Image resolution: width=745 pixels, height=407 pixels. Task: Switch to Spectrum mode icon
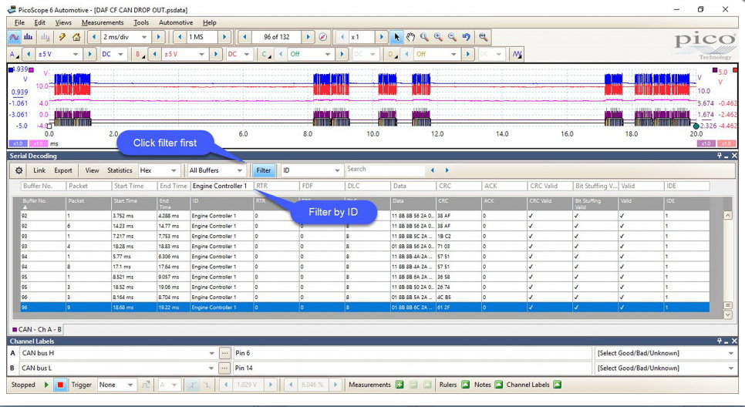(28, 37)
